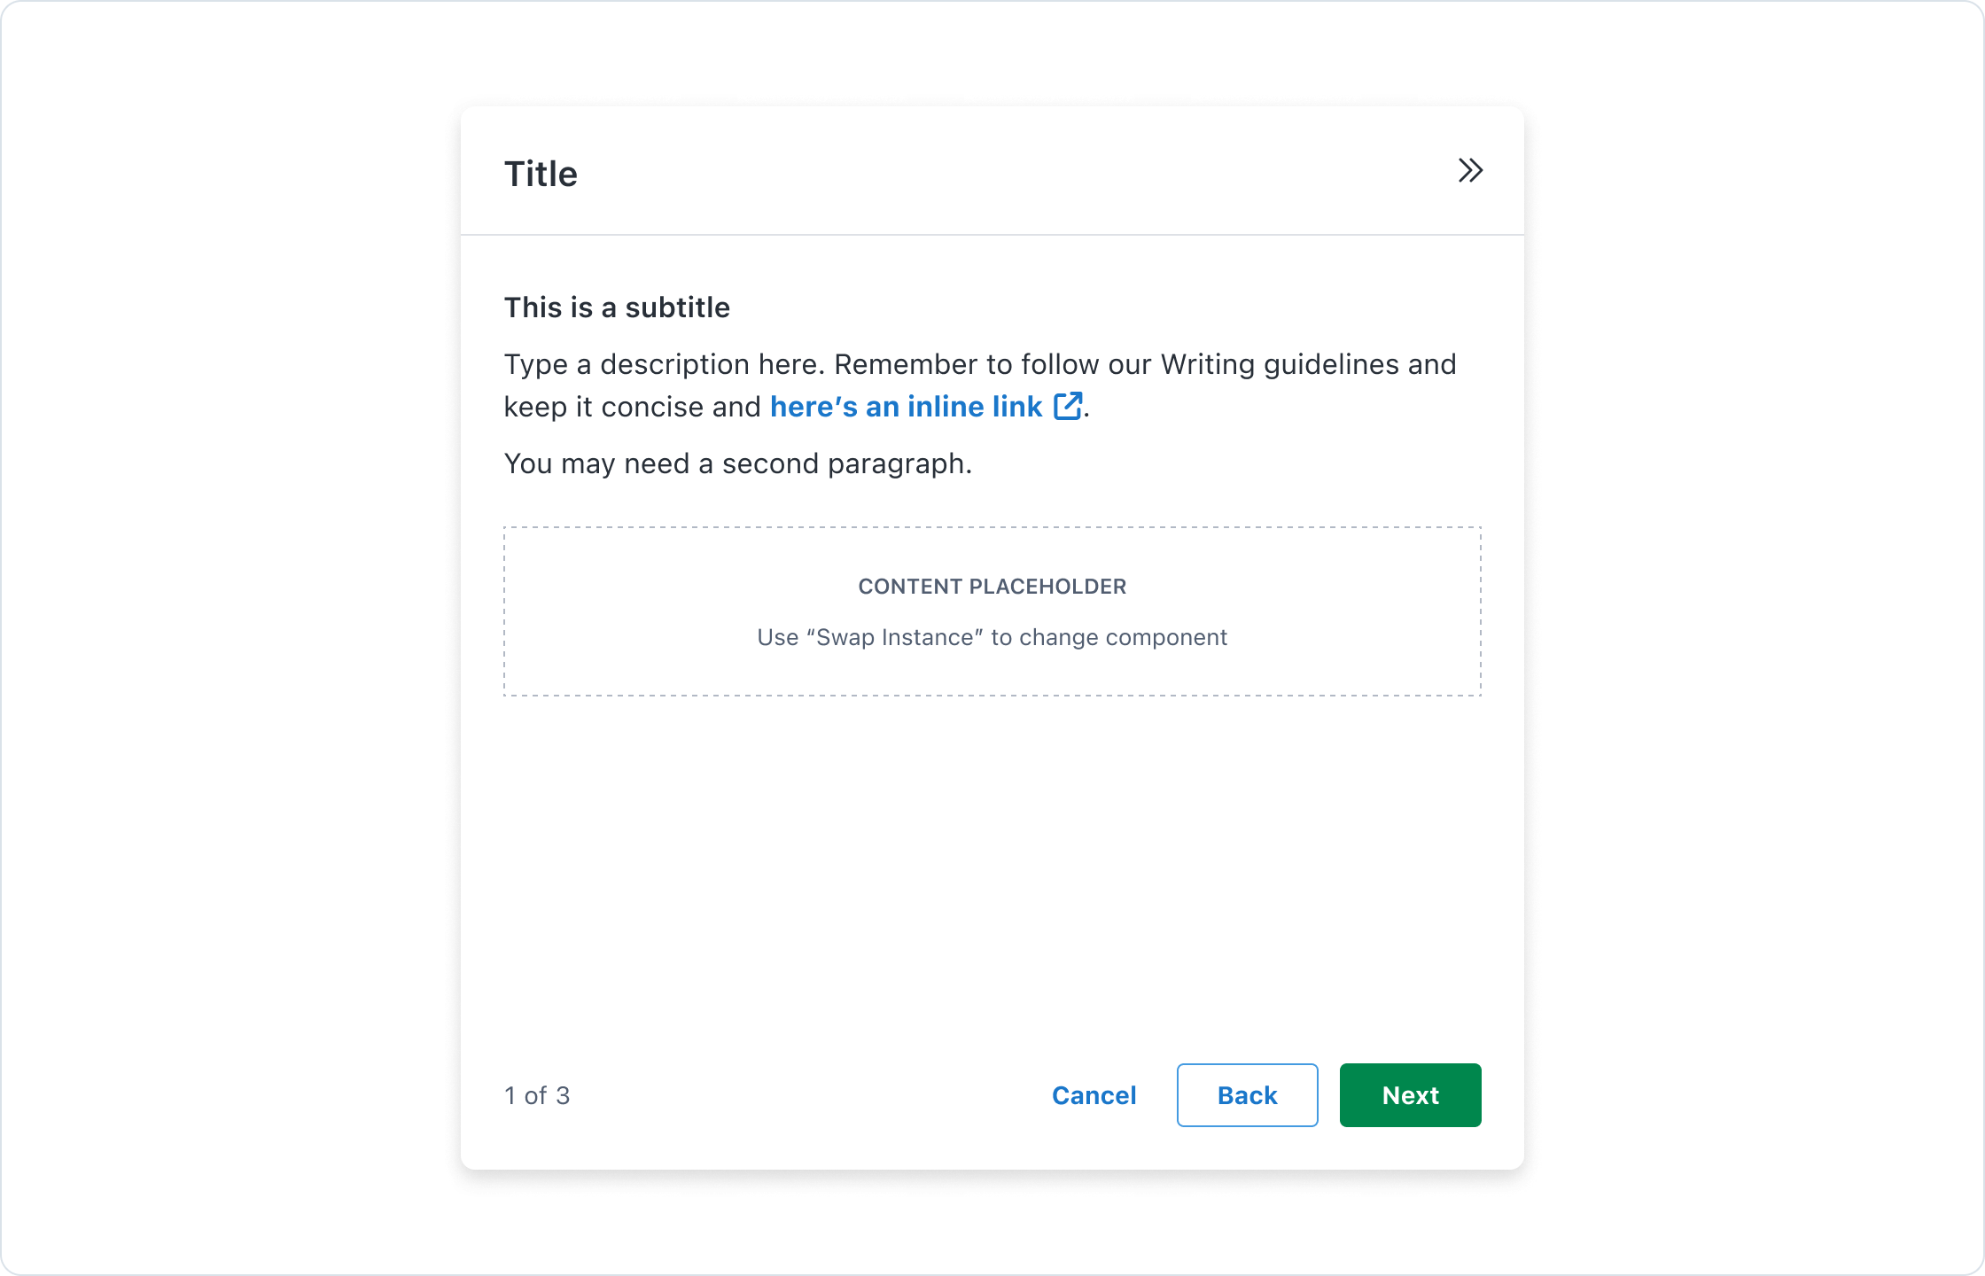Collapse the panel with the double-chevron icon
The height and width of the screenshot is (1276, 1985).
pos(1470,171)
